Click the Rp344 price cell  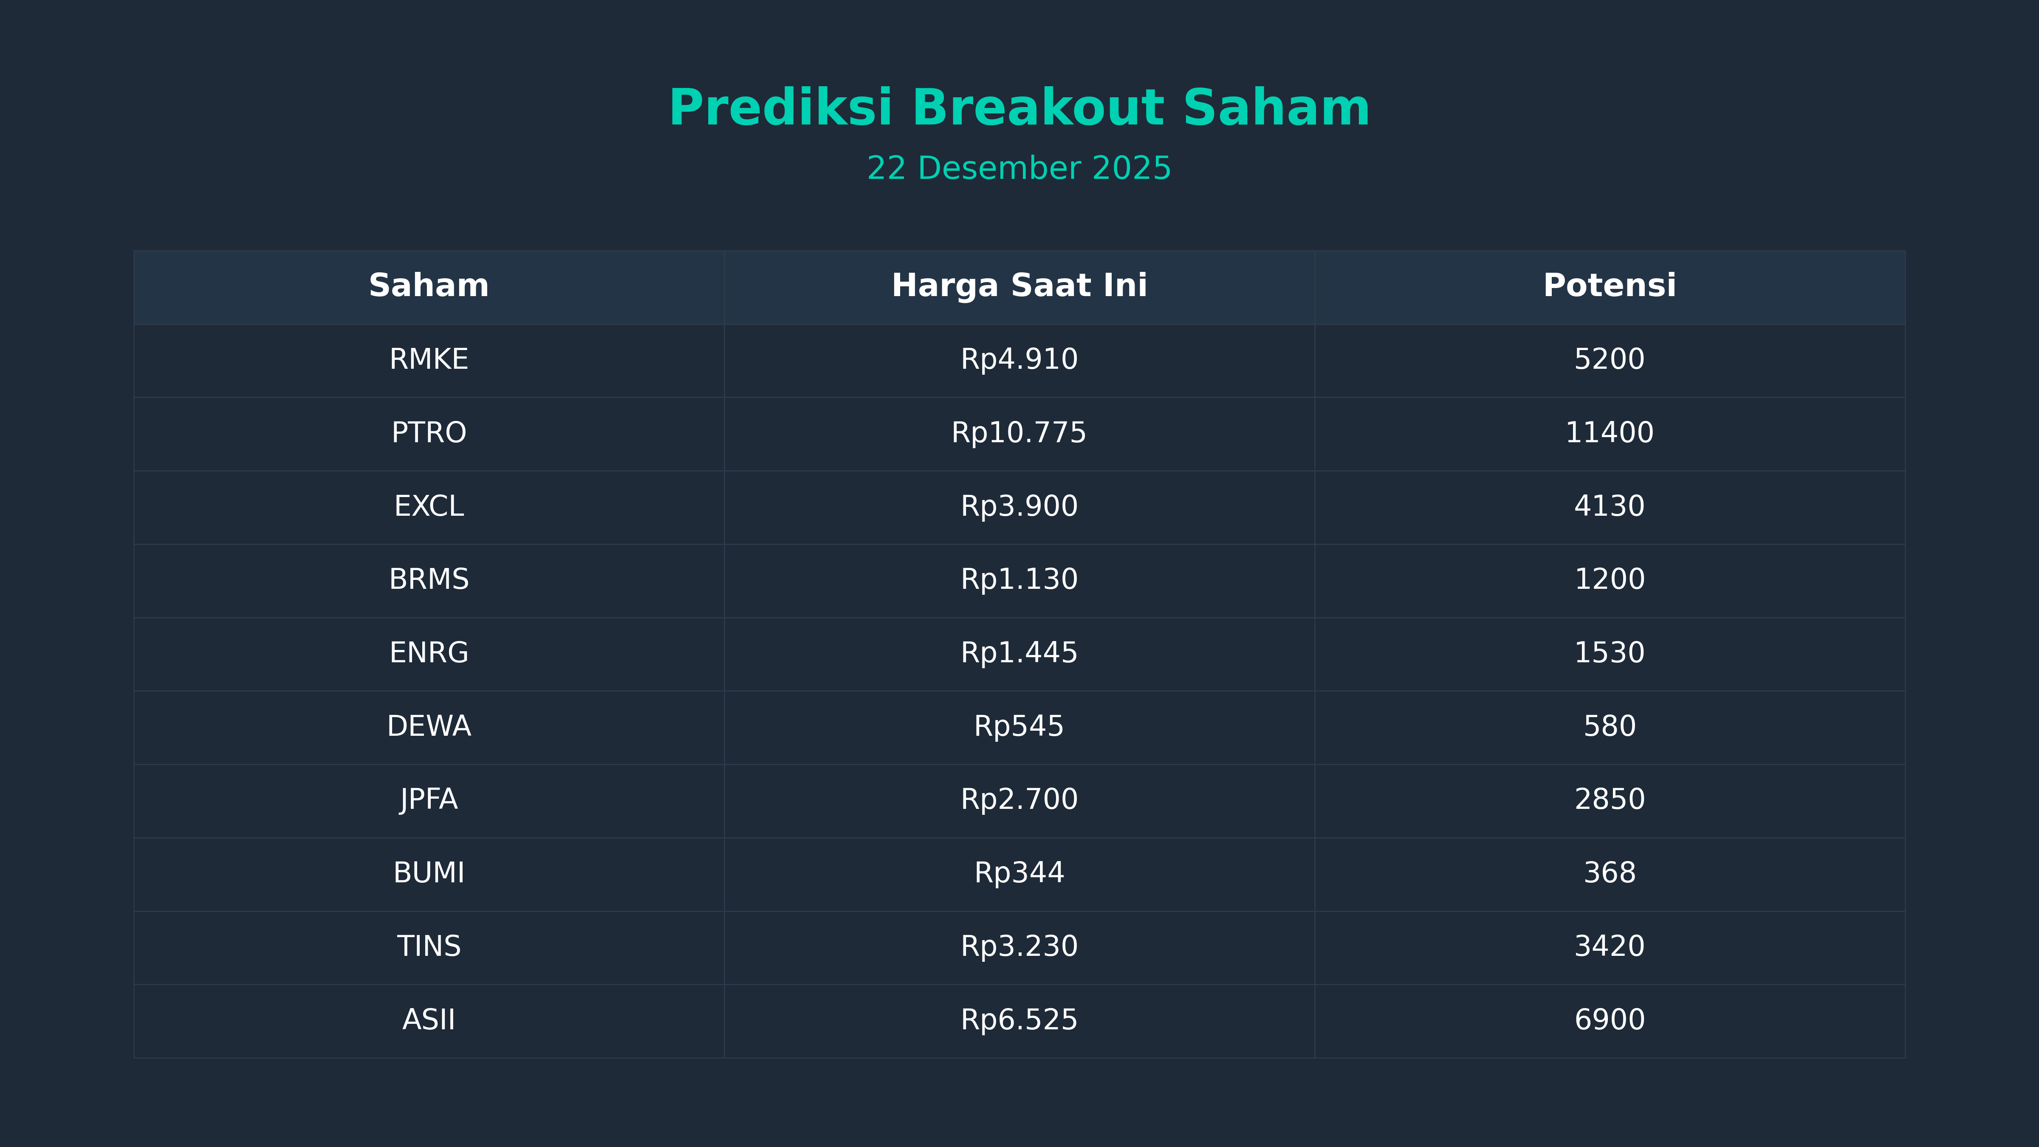pyautogui.click(x=1019, y=873)
